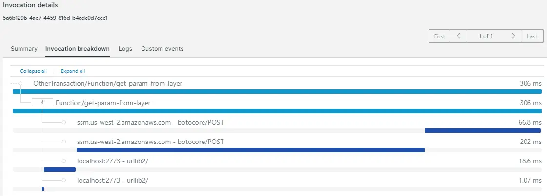Click the 66.8 ms dark blue duration bar

483,131
